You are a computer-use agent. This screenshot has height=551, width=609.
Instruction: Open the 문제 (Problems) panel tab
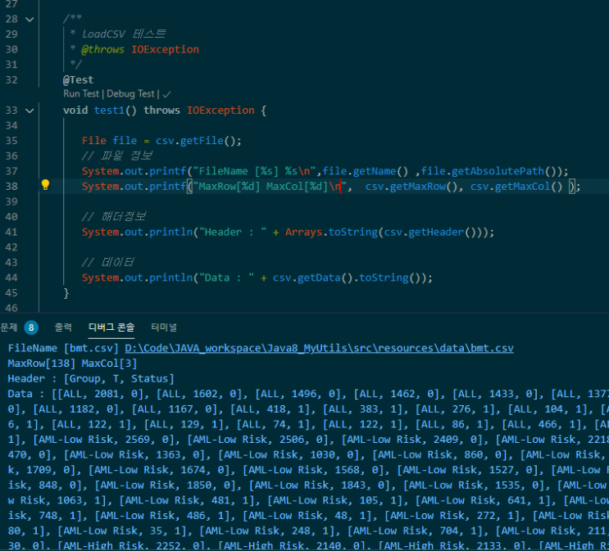(x=8, y=327)
